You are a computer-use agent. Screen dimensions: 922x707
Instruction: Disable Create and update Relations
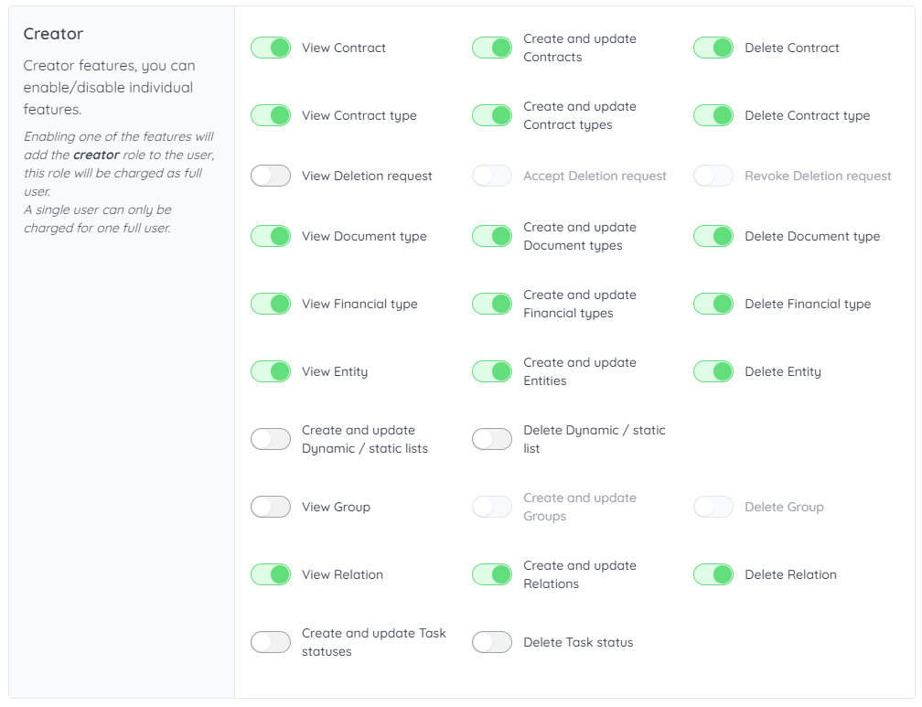click(492, 574)
